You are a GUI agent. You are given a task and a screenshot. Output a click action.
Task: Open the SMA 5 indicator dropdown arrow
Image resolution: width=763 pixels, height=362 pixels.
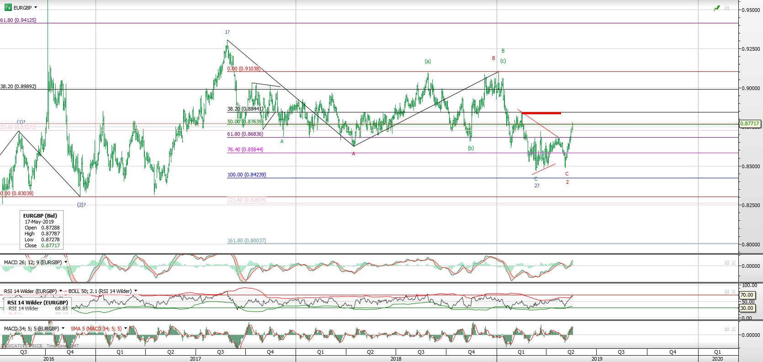coord(126,329)
